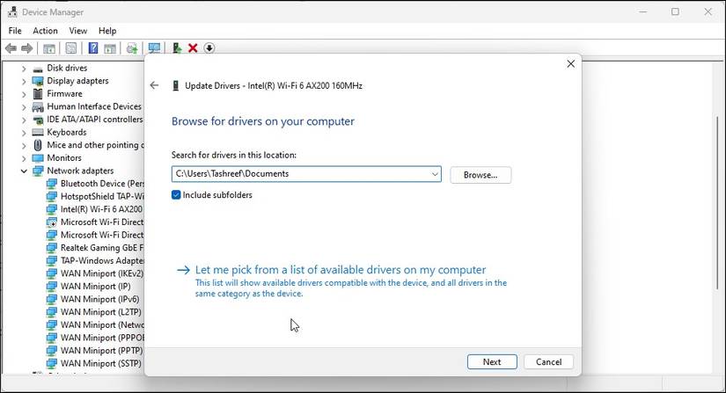The width and height of the screenshot is (726, 393).
Task: Click the Next button
Action: click(492, 361)
